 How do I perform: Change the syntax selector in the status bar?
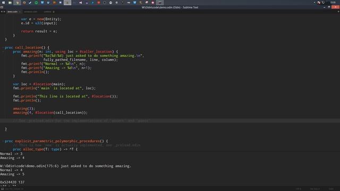click(x=331, y=189)
